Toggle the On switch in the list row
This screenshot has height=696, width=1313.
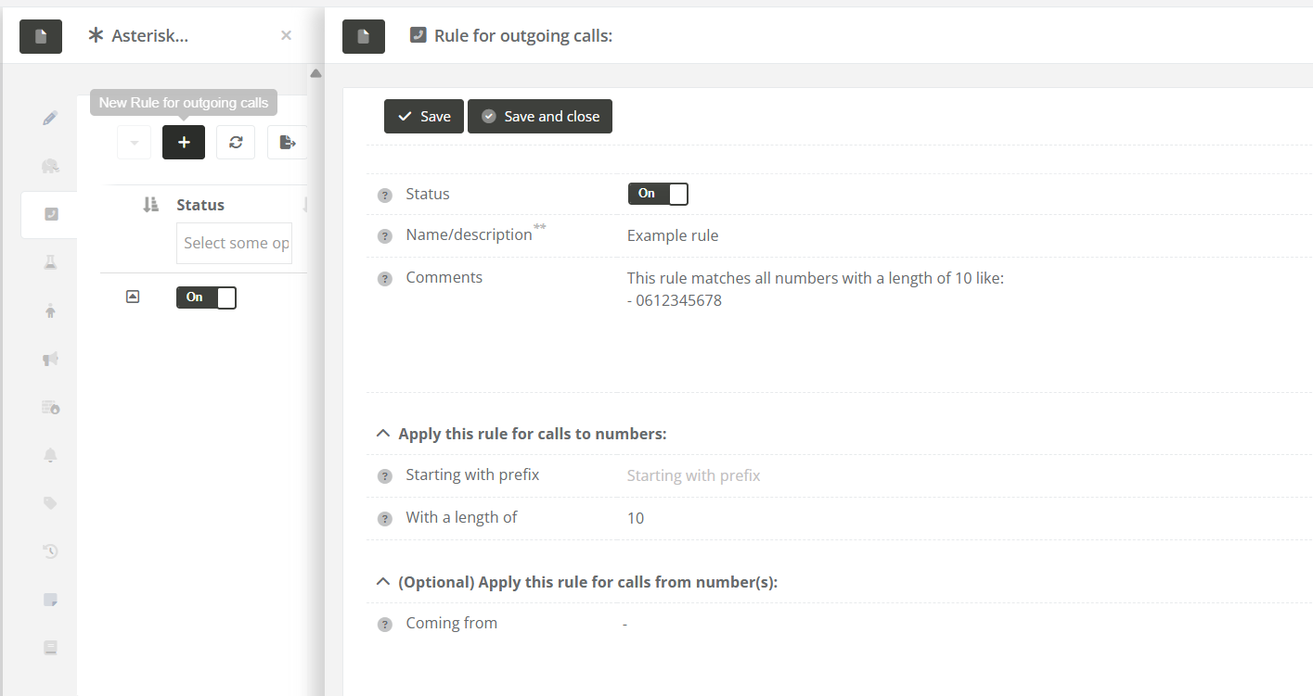206,297
